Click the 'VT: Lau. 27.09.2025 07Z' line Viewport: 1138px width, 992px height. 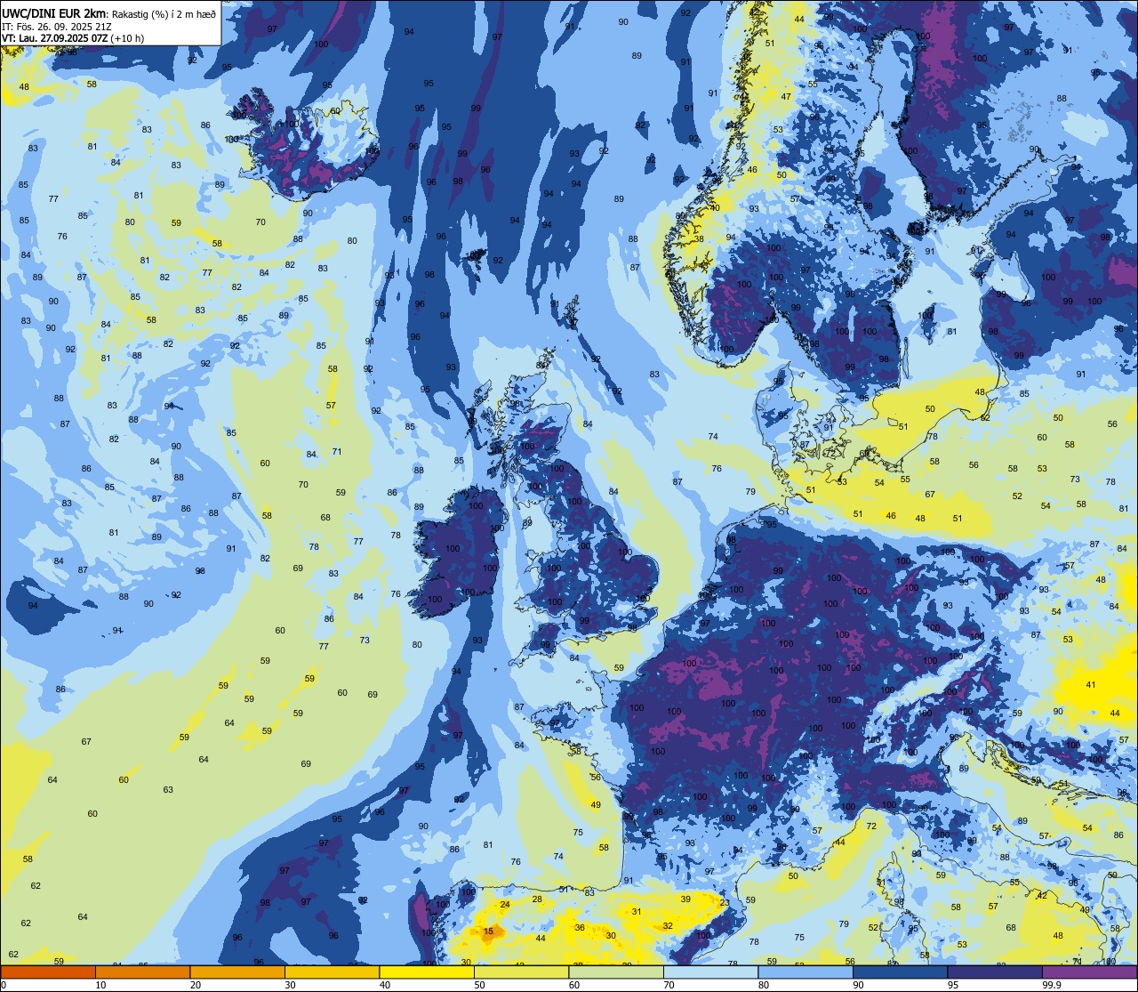pos(54,37)
